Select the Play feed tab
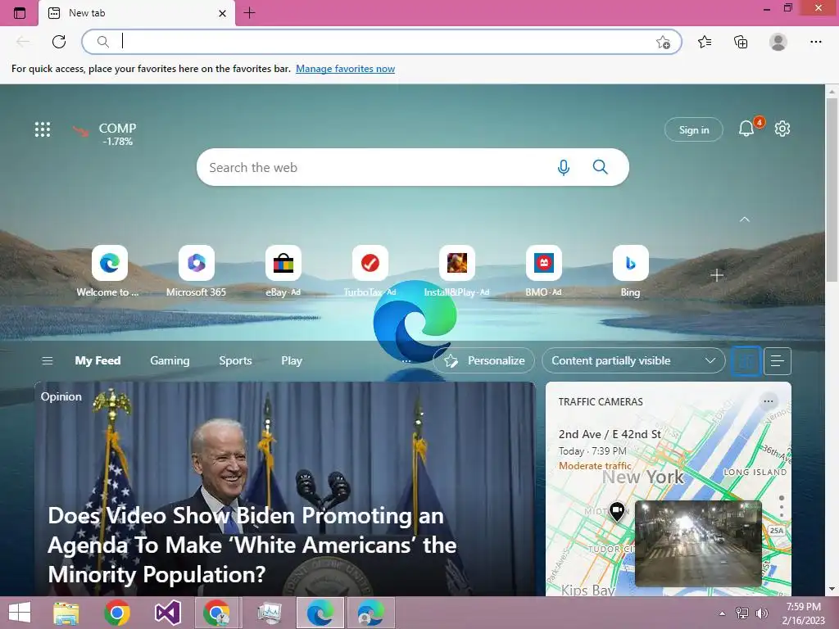The height and width of the screenshot is (629, 839). point(292,360)
